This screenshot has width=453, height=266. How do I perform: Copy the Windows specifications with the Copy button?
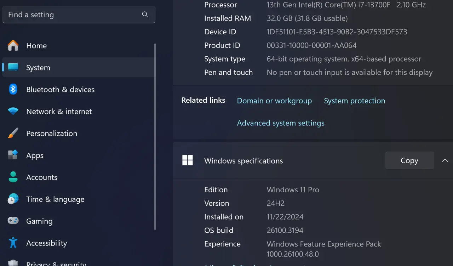coord(409,160)
